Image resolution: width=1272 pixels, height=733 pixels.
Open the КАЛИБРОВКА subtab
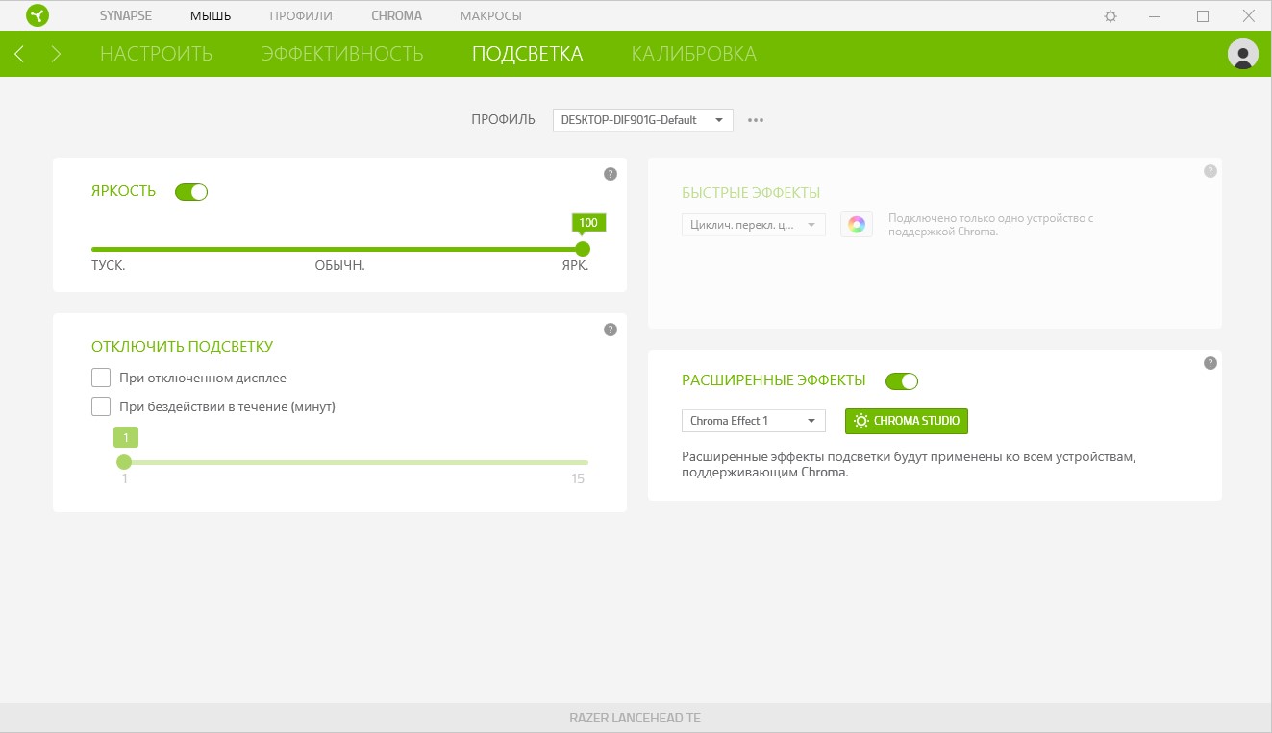(694, 54)
